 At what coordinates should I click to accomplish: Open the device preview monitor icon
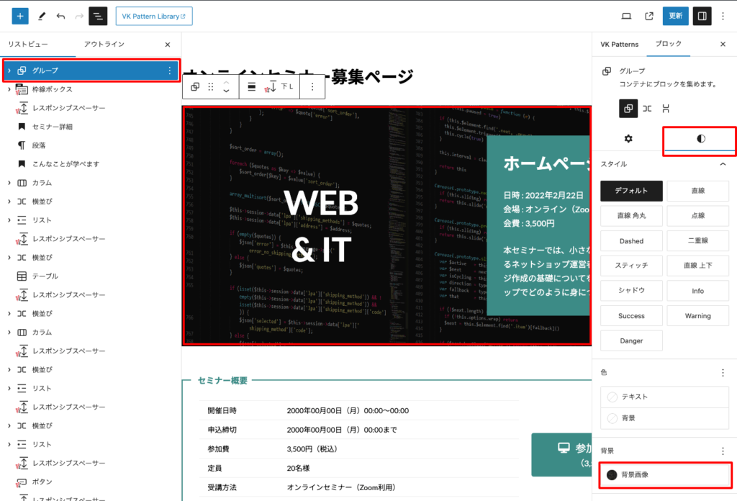point(626,16)
